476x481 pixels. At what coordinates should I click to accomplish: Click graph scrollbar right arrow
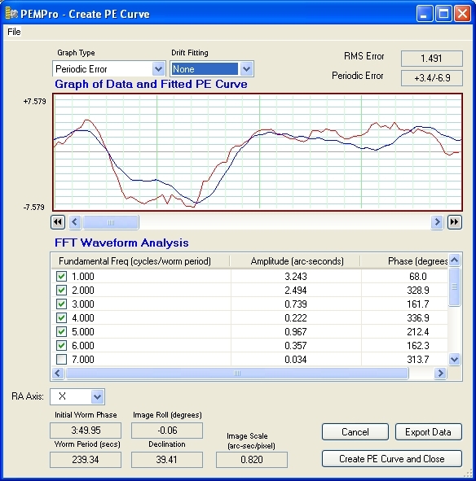pyautogui.click(x=437, y=222)
